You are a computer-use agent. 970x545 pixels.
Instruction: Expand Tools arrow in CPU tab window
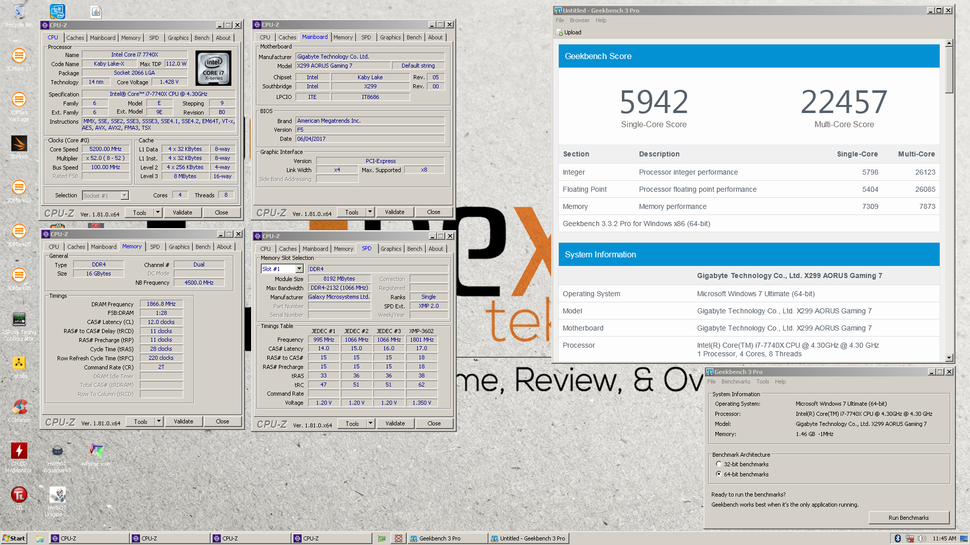point(158,212)
